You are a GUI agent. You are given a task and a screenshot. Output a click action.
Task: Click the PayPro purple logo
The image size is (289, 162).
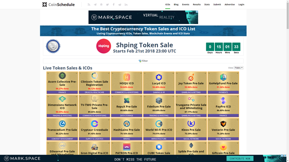(x=223, y=100)
